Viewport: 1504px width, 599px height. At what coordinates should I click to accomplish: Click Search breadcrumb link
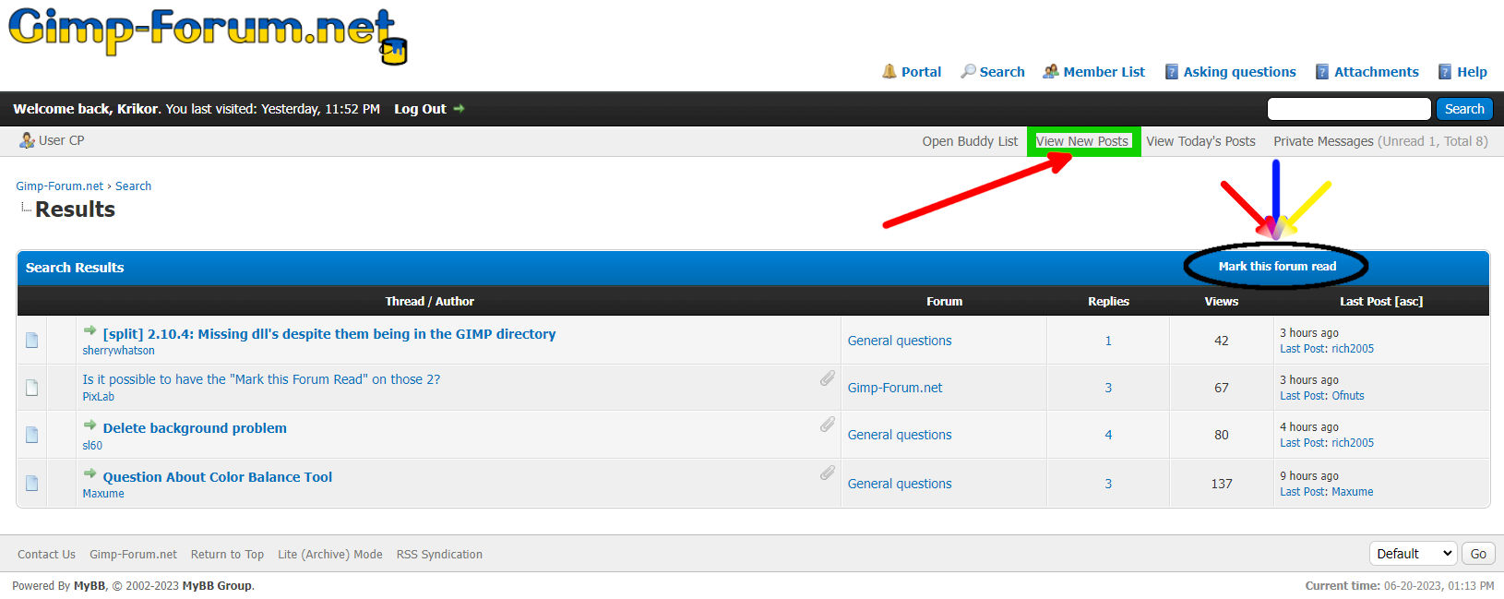133,186
